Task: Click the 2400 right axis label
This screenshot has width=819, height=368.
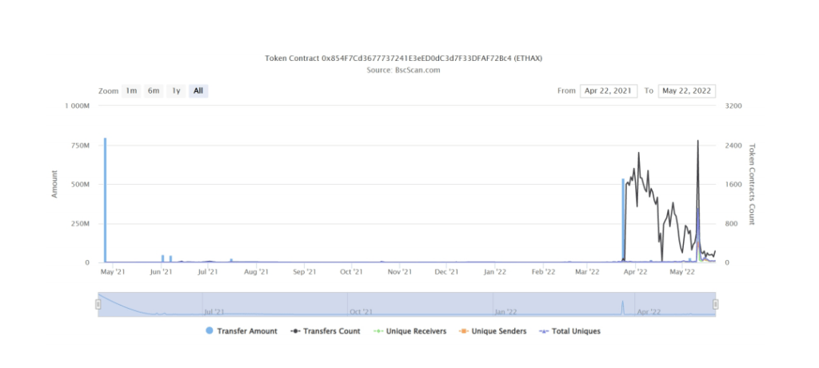Action: [x=734, y=145]
